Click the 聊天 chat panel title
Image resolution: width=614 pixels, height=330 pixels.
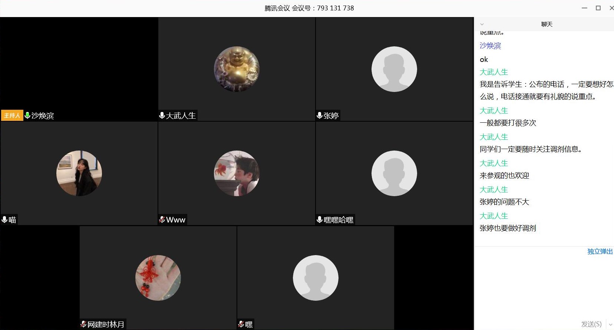coord(547,24)
